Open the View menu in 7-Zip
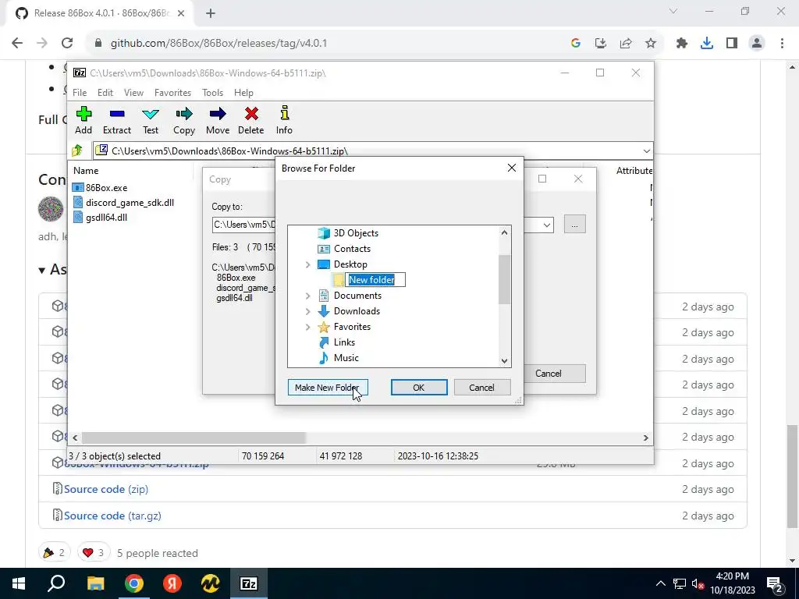This screenshot has height=599, width=799. point(133,93)
